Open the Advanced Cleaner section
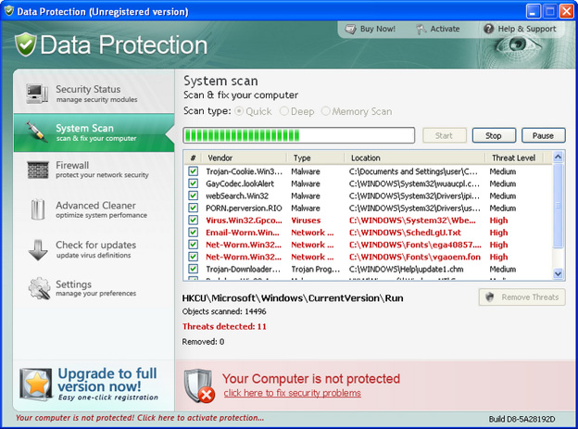Image resolution: width=578 pixels, height=429 pixels. tap(94, 209)
